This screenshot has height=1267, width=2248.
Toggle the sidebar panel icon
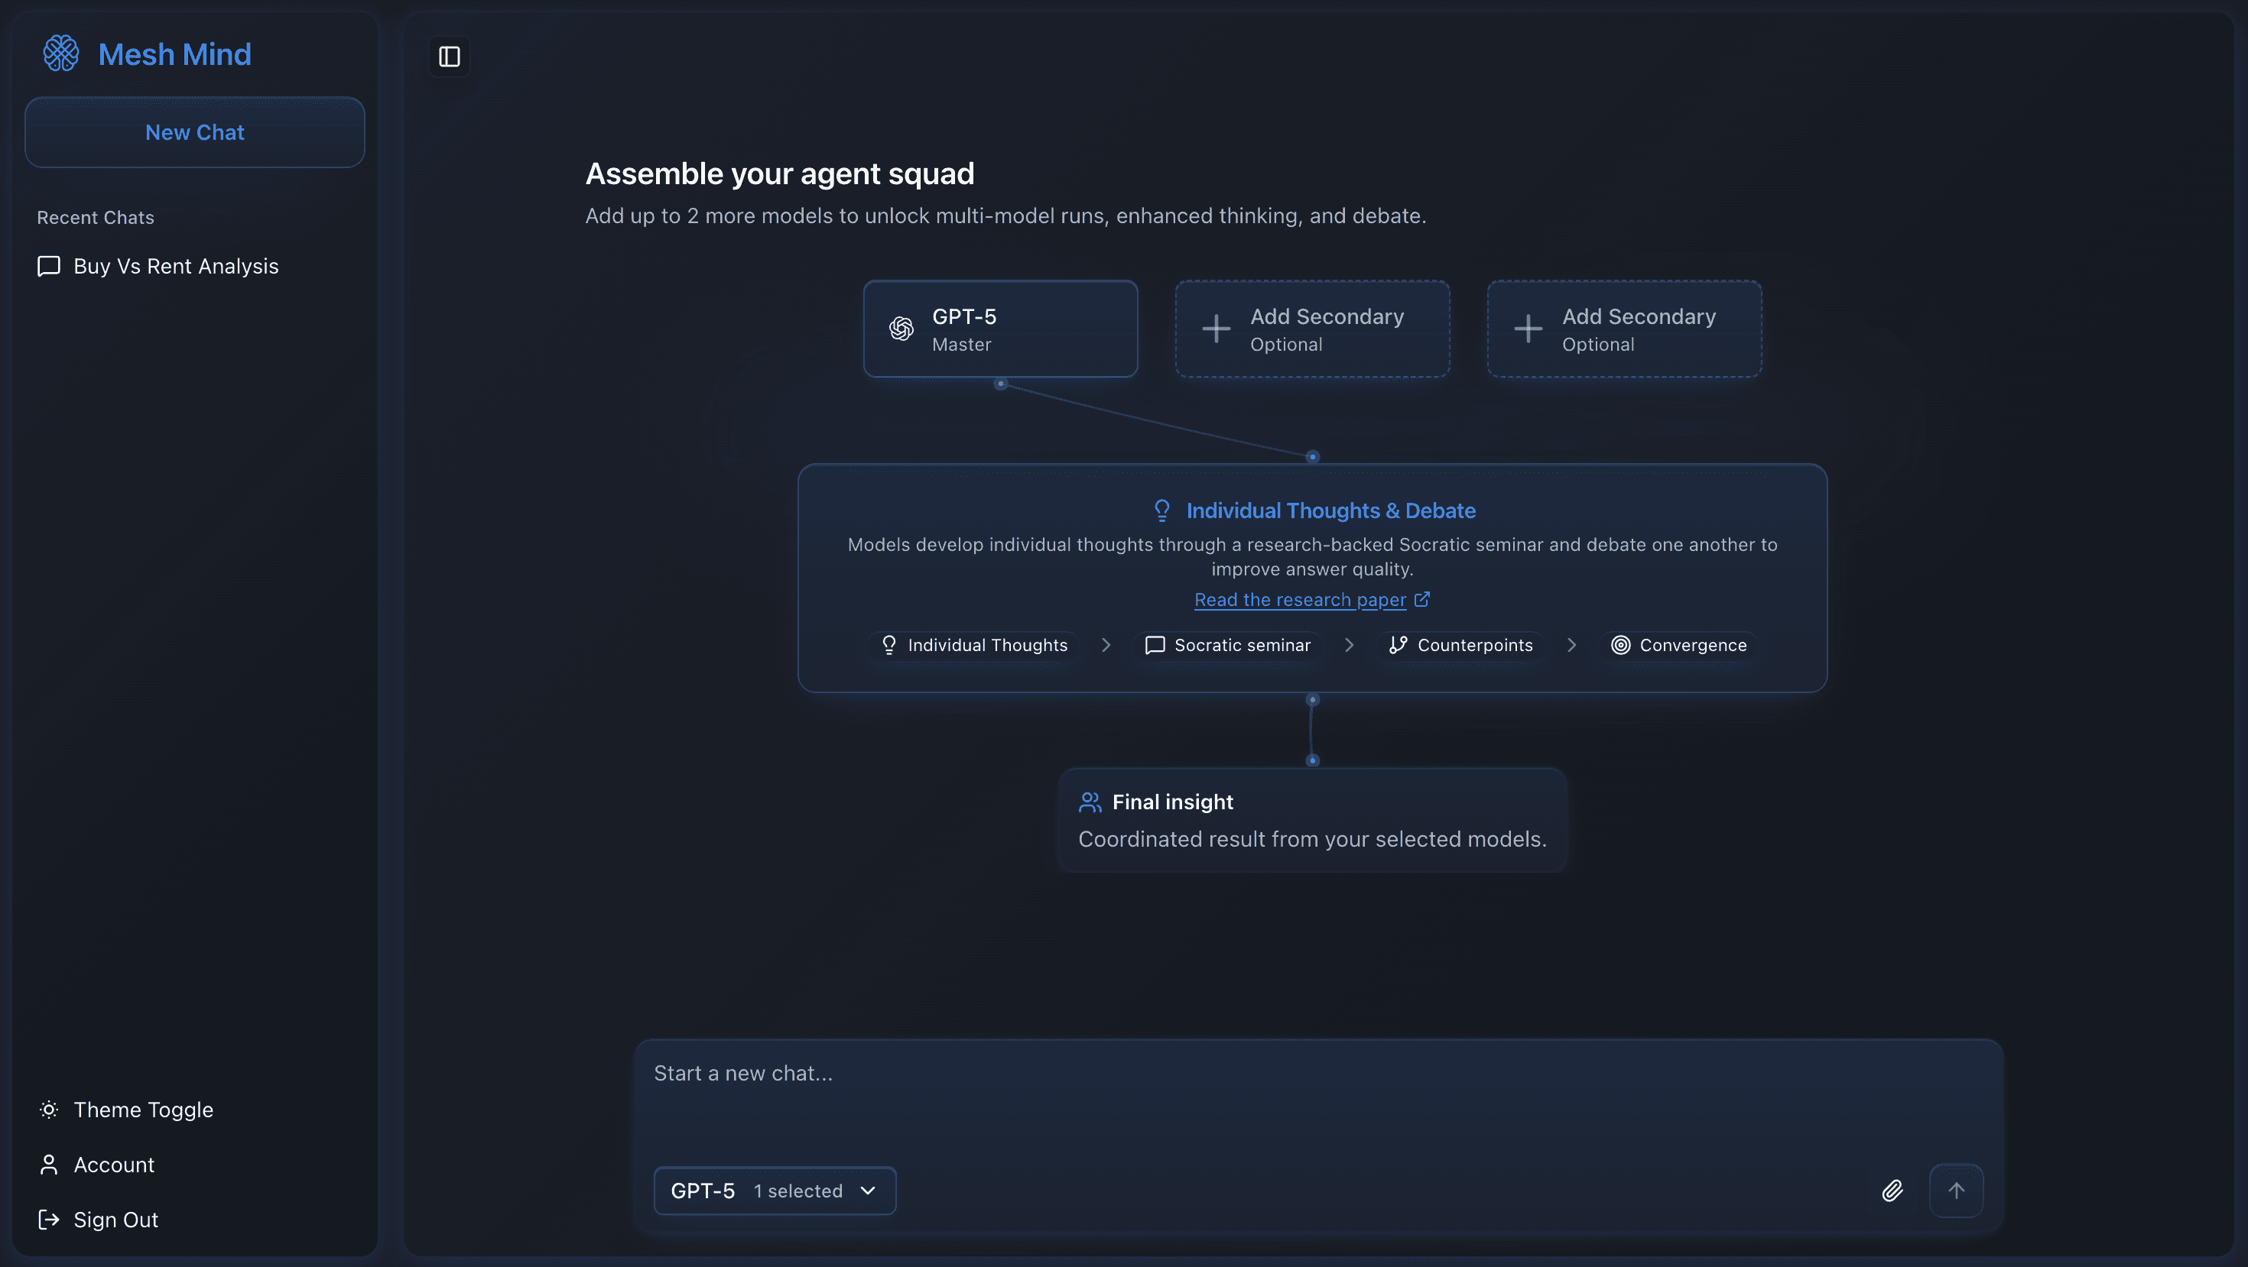point(450,57)
